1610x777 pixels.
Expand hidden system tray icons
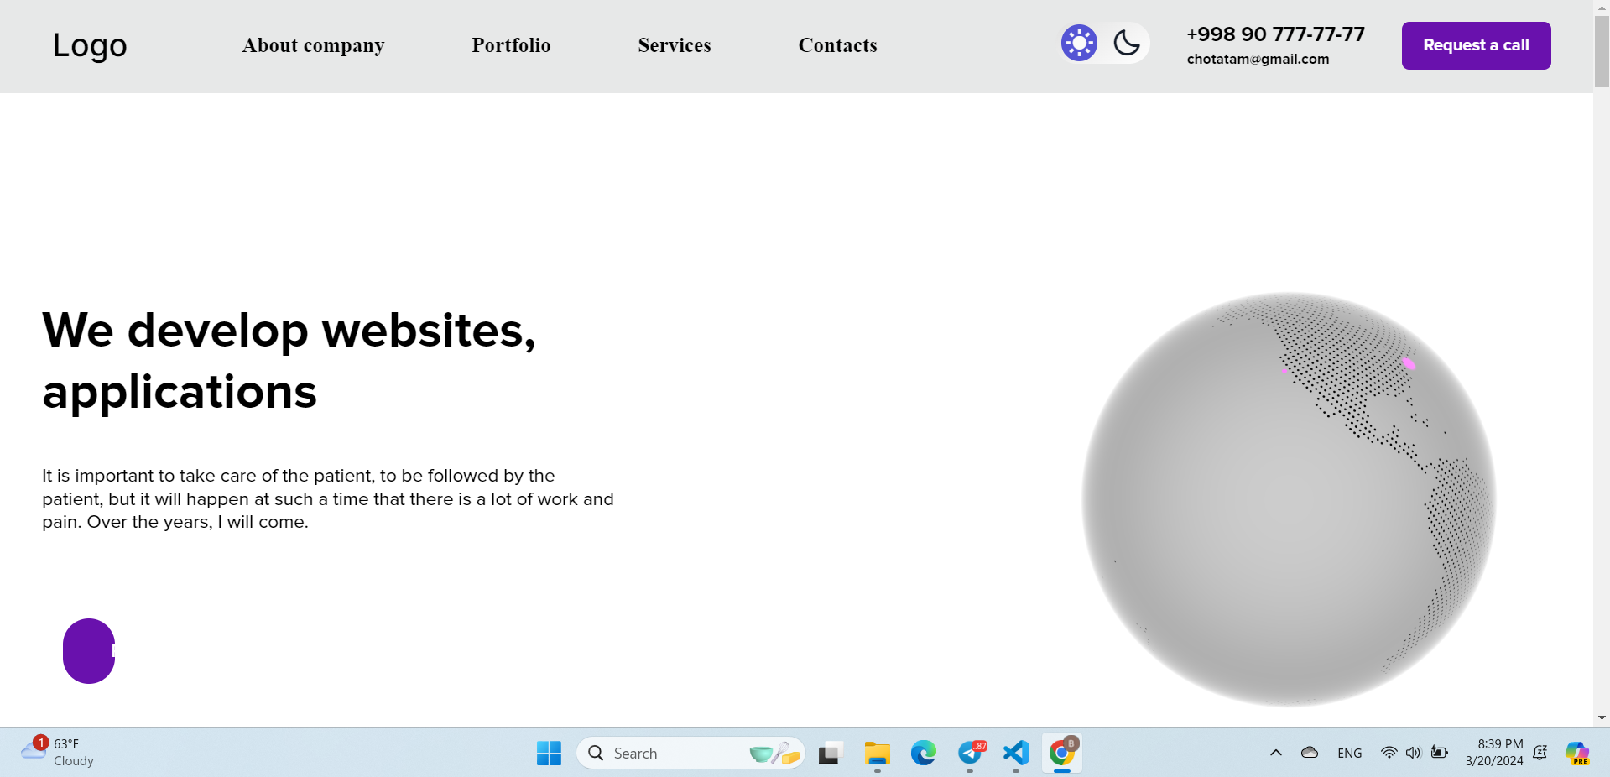click(x=1275, y=753)
